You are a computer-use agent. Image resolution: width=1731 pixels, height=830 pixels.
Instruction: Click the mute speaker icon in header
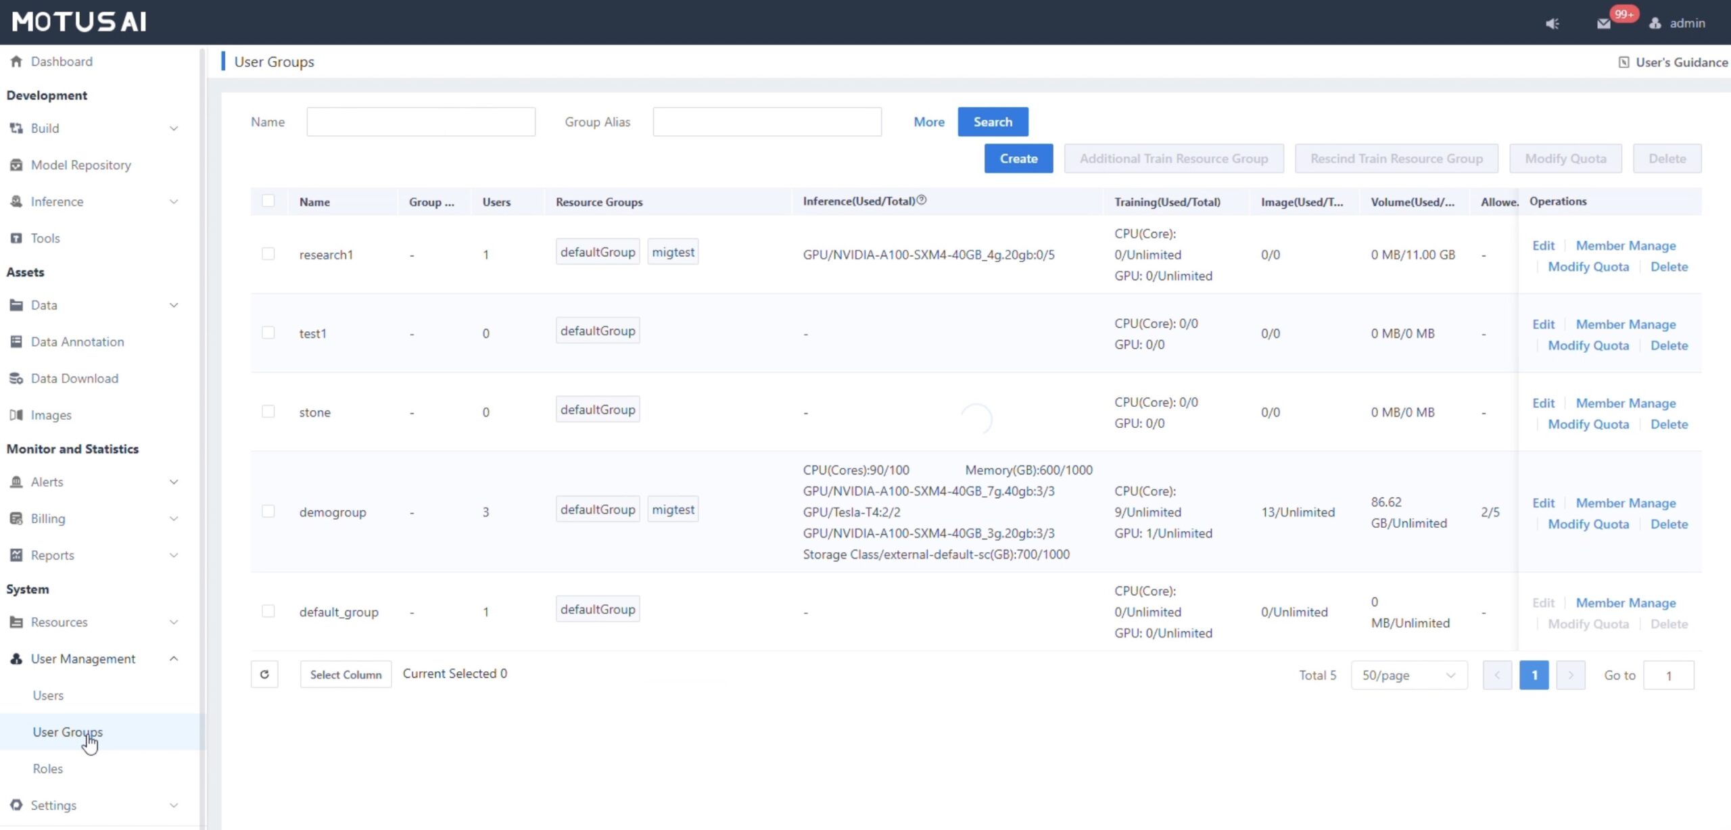tap(1552, 24)
